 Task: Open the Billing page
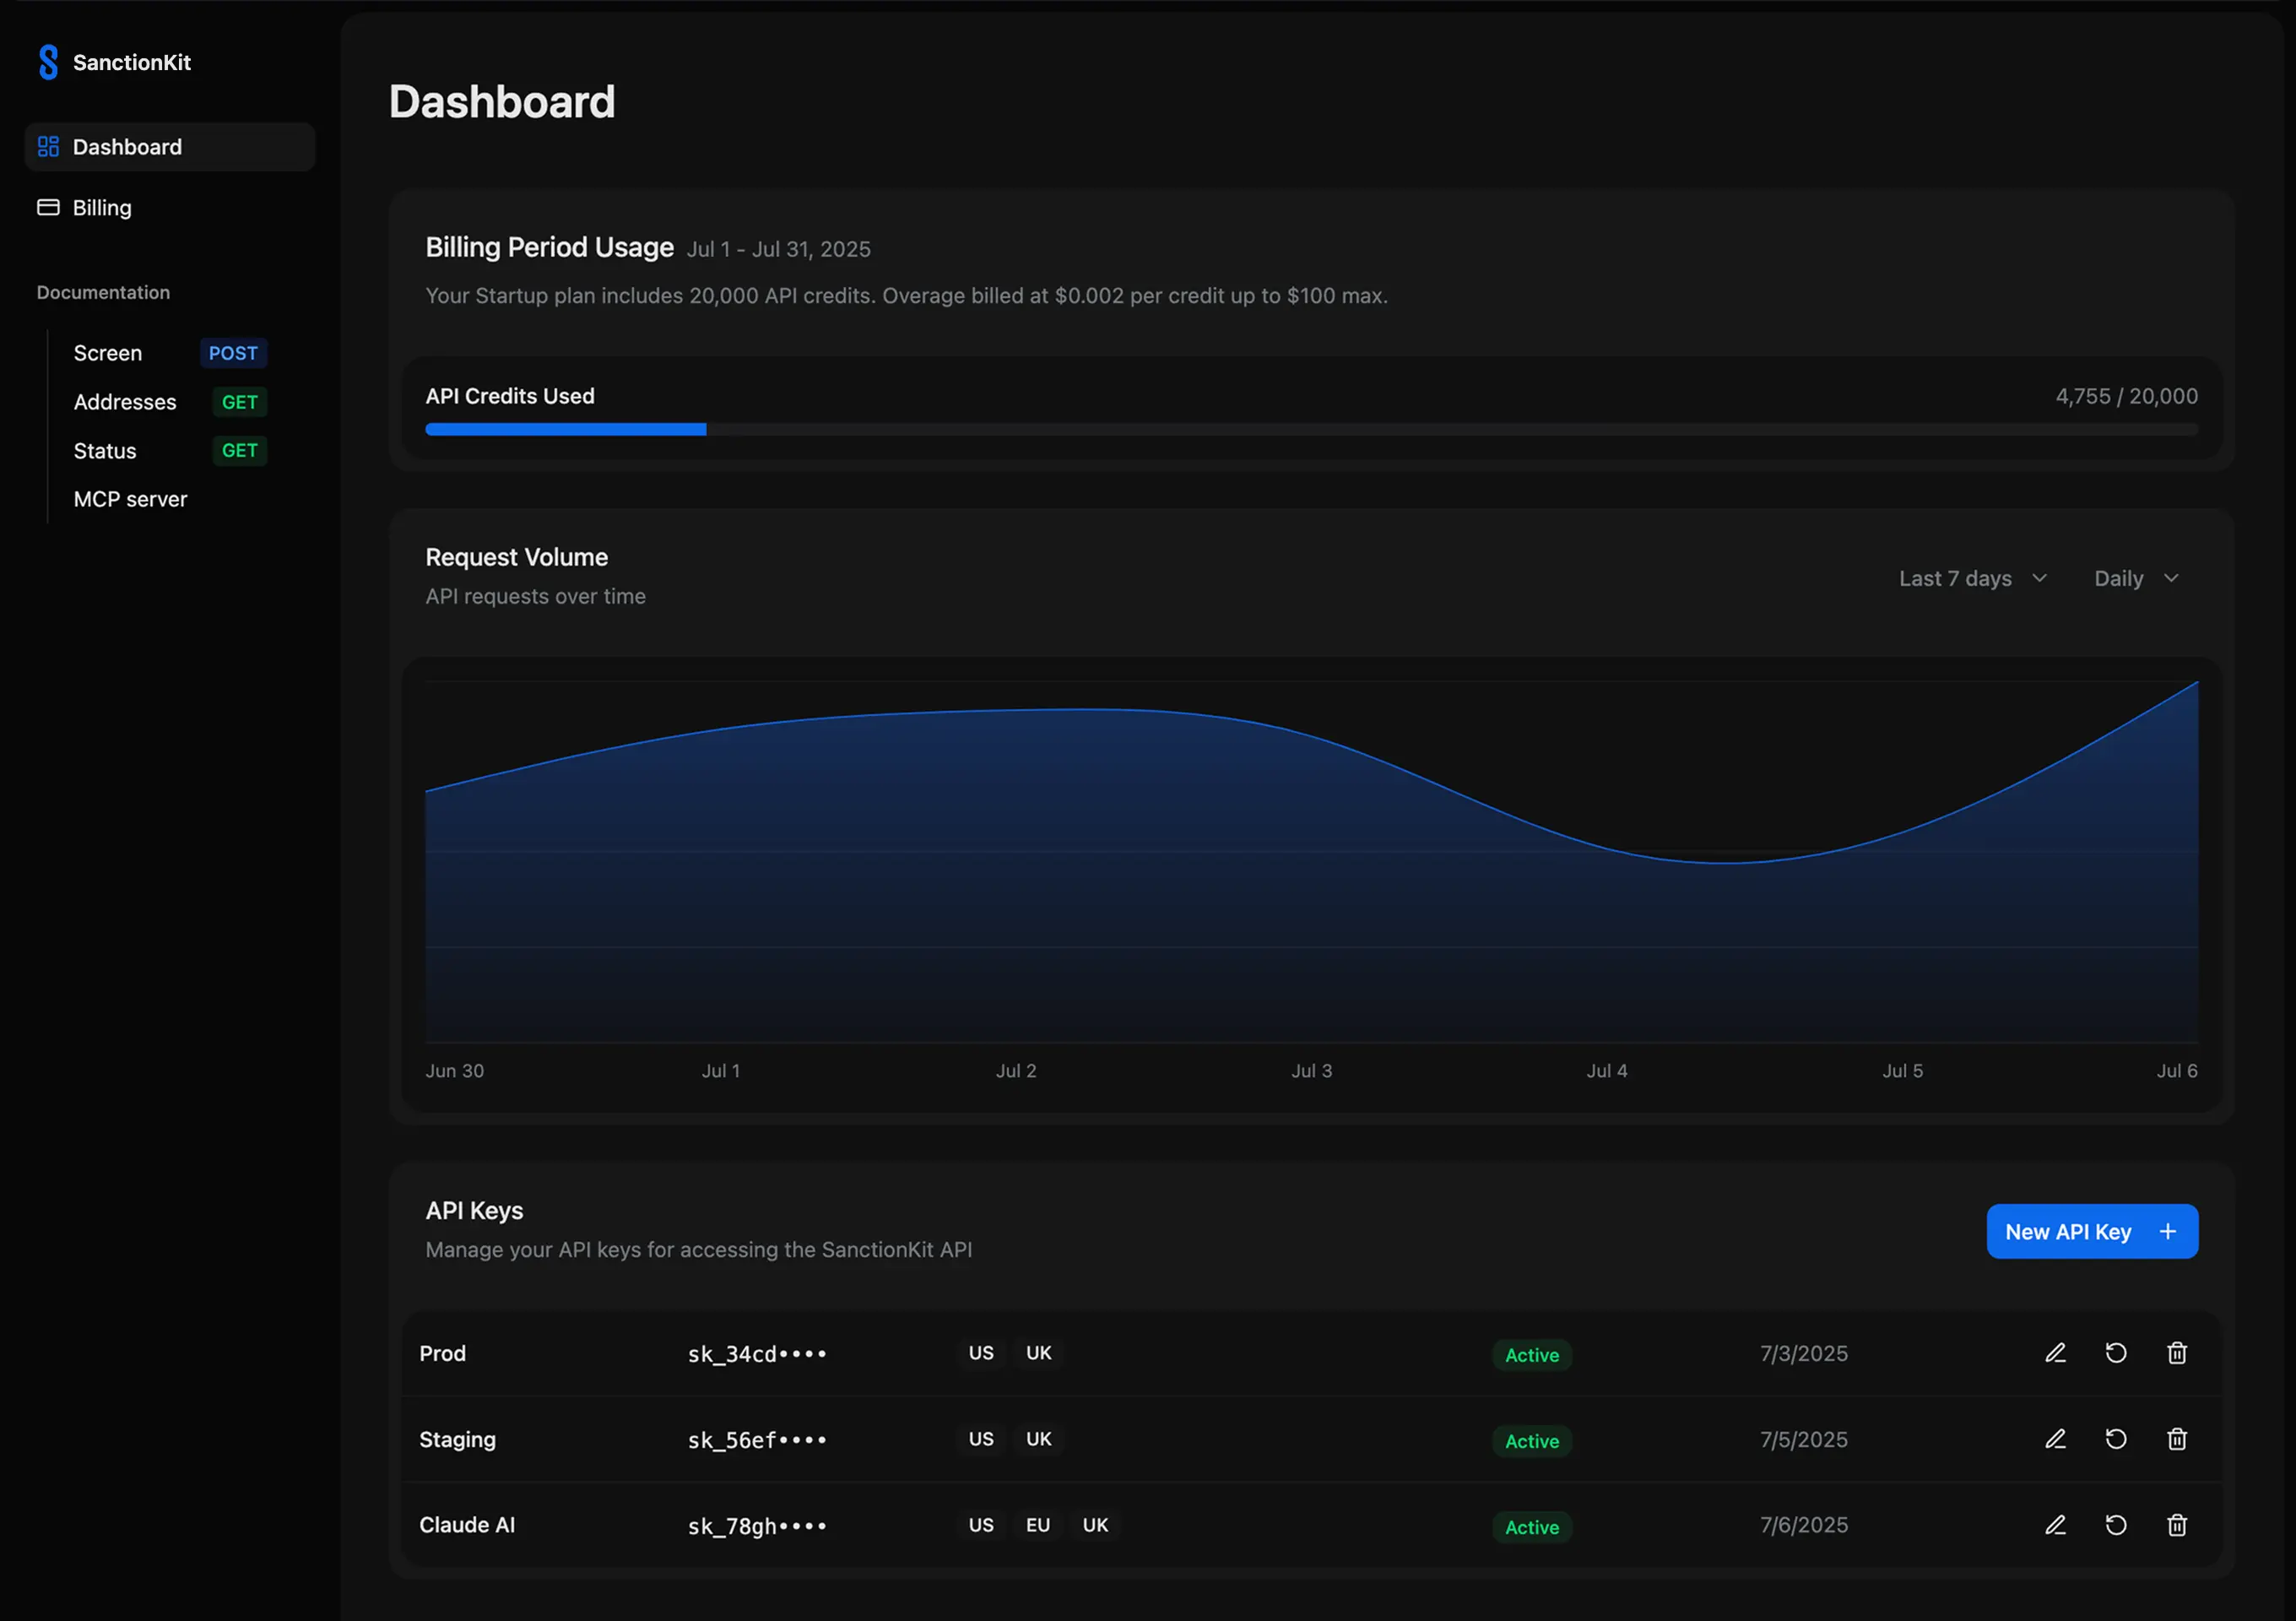[170, 207]
